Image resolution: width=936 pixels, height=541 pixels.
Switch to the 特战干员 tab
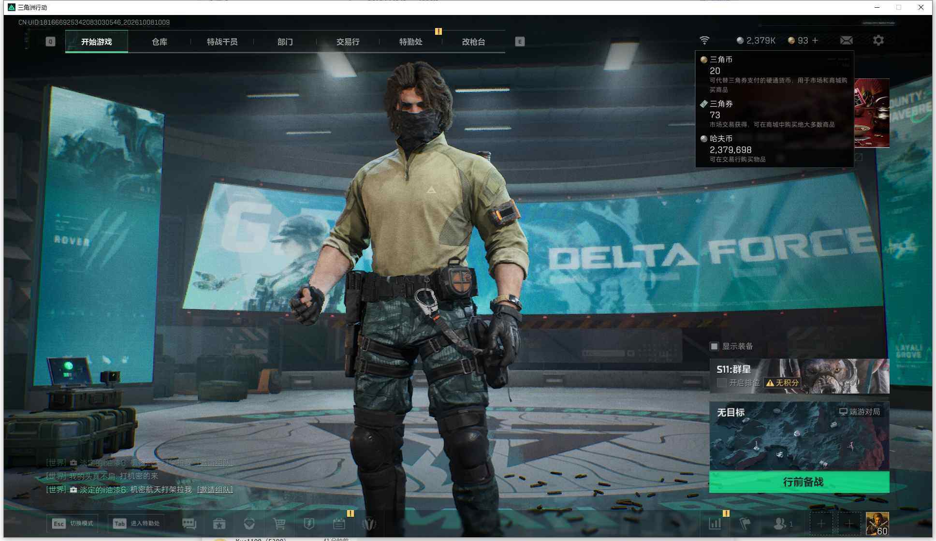click(x=222, y=42)
